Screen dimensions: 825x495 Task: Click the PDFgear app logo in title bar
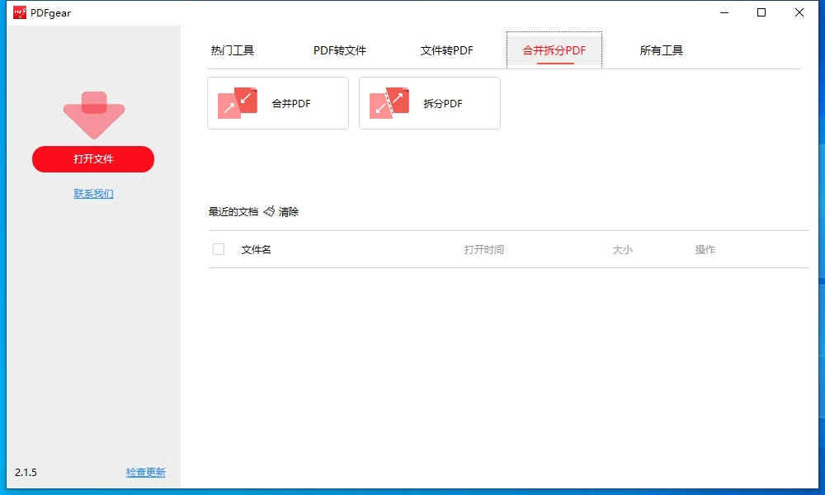20,12
